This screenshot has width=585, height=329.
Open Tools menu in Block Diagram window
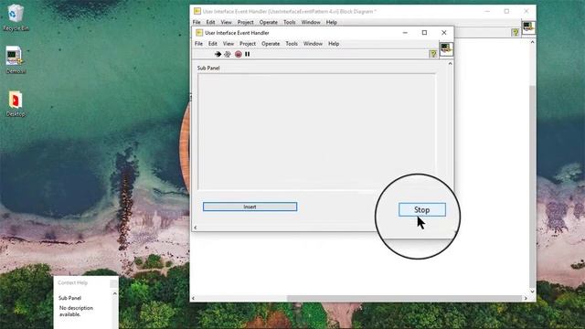tap(289, 22)
